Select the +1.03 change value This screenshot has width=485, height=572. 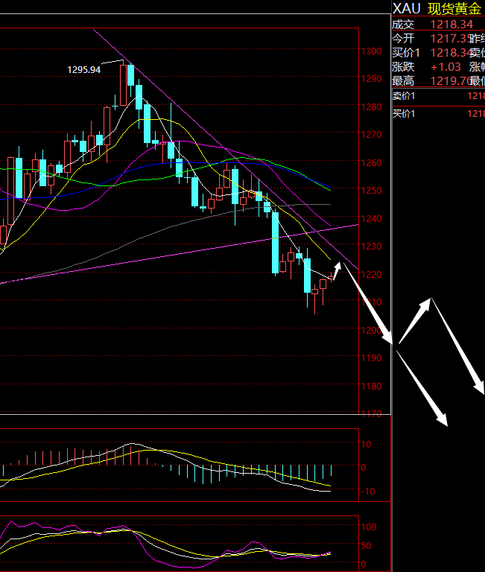pyautogui.click(x=446, y=67)
